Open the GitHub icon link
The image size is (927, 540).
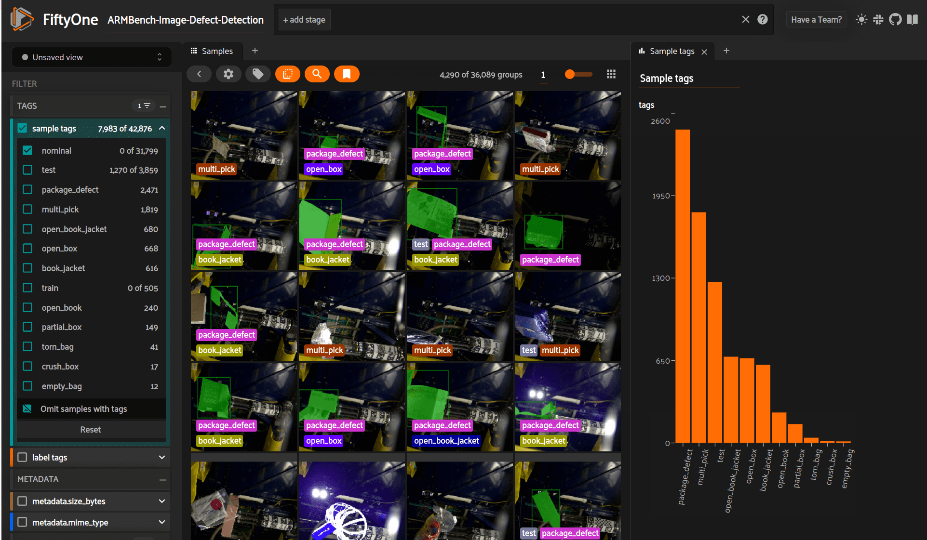click(895, 19)
